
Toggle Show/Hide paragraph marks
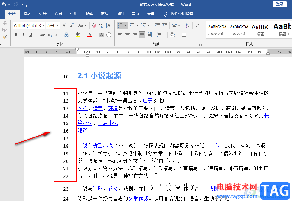(197, 25)
